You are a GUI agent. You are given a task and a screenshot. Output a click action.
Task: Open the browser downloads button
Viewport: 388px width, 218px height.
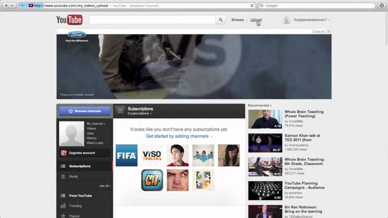point(382,5)
